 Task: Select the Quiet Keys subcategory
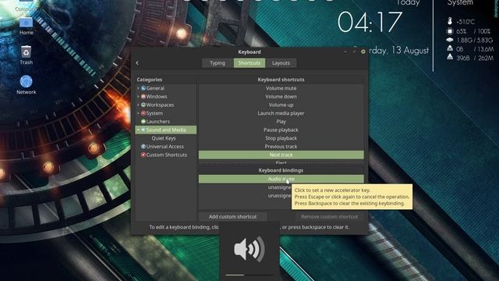(164, 138)
